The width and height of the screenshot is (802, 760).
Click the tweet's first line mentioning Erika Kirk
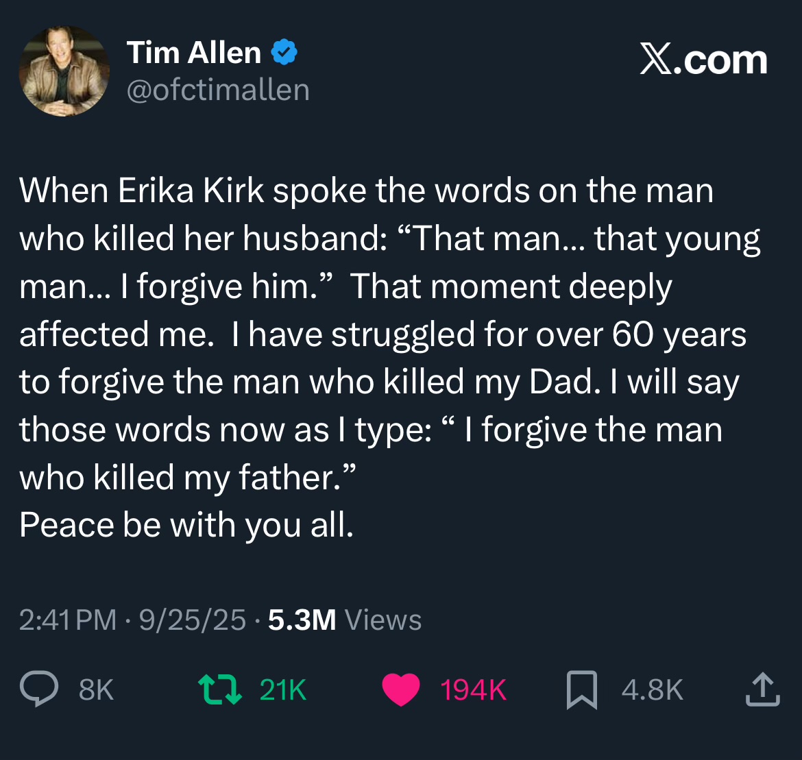click(366, 191)
